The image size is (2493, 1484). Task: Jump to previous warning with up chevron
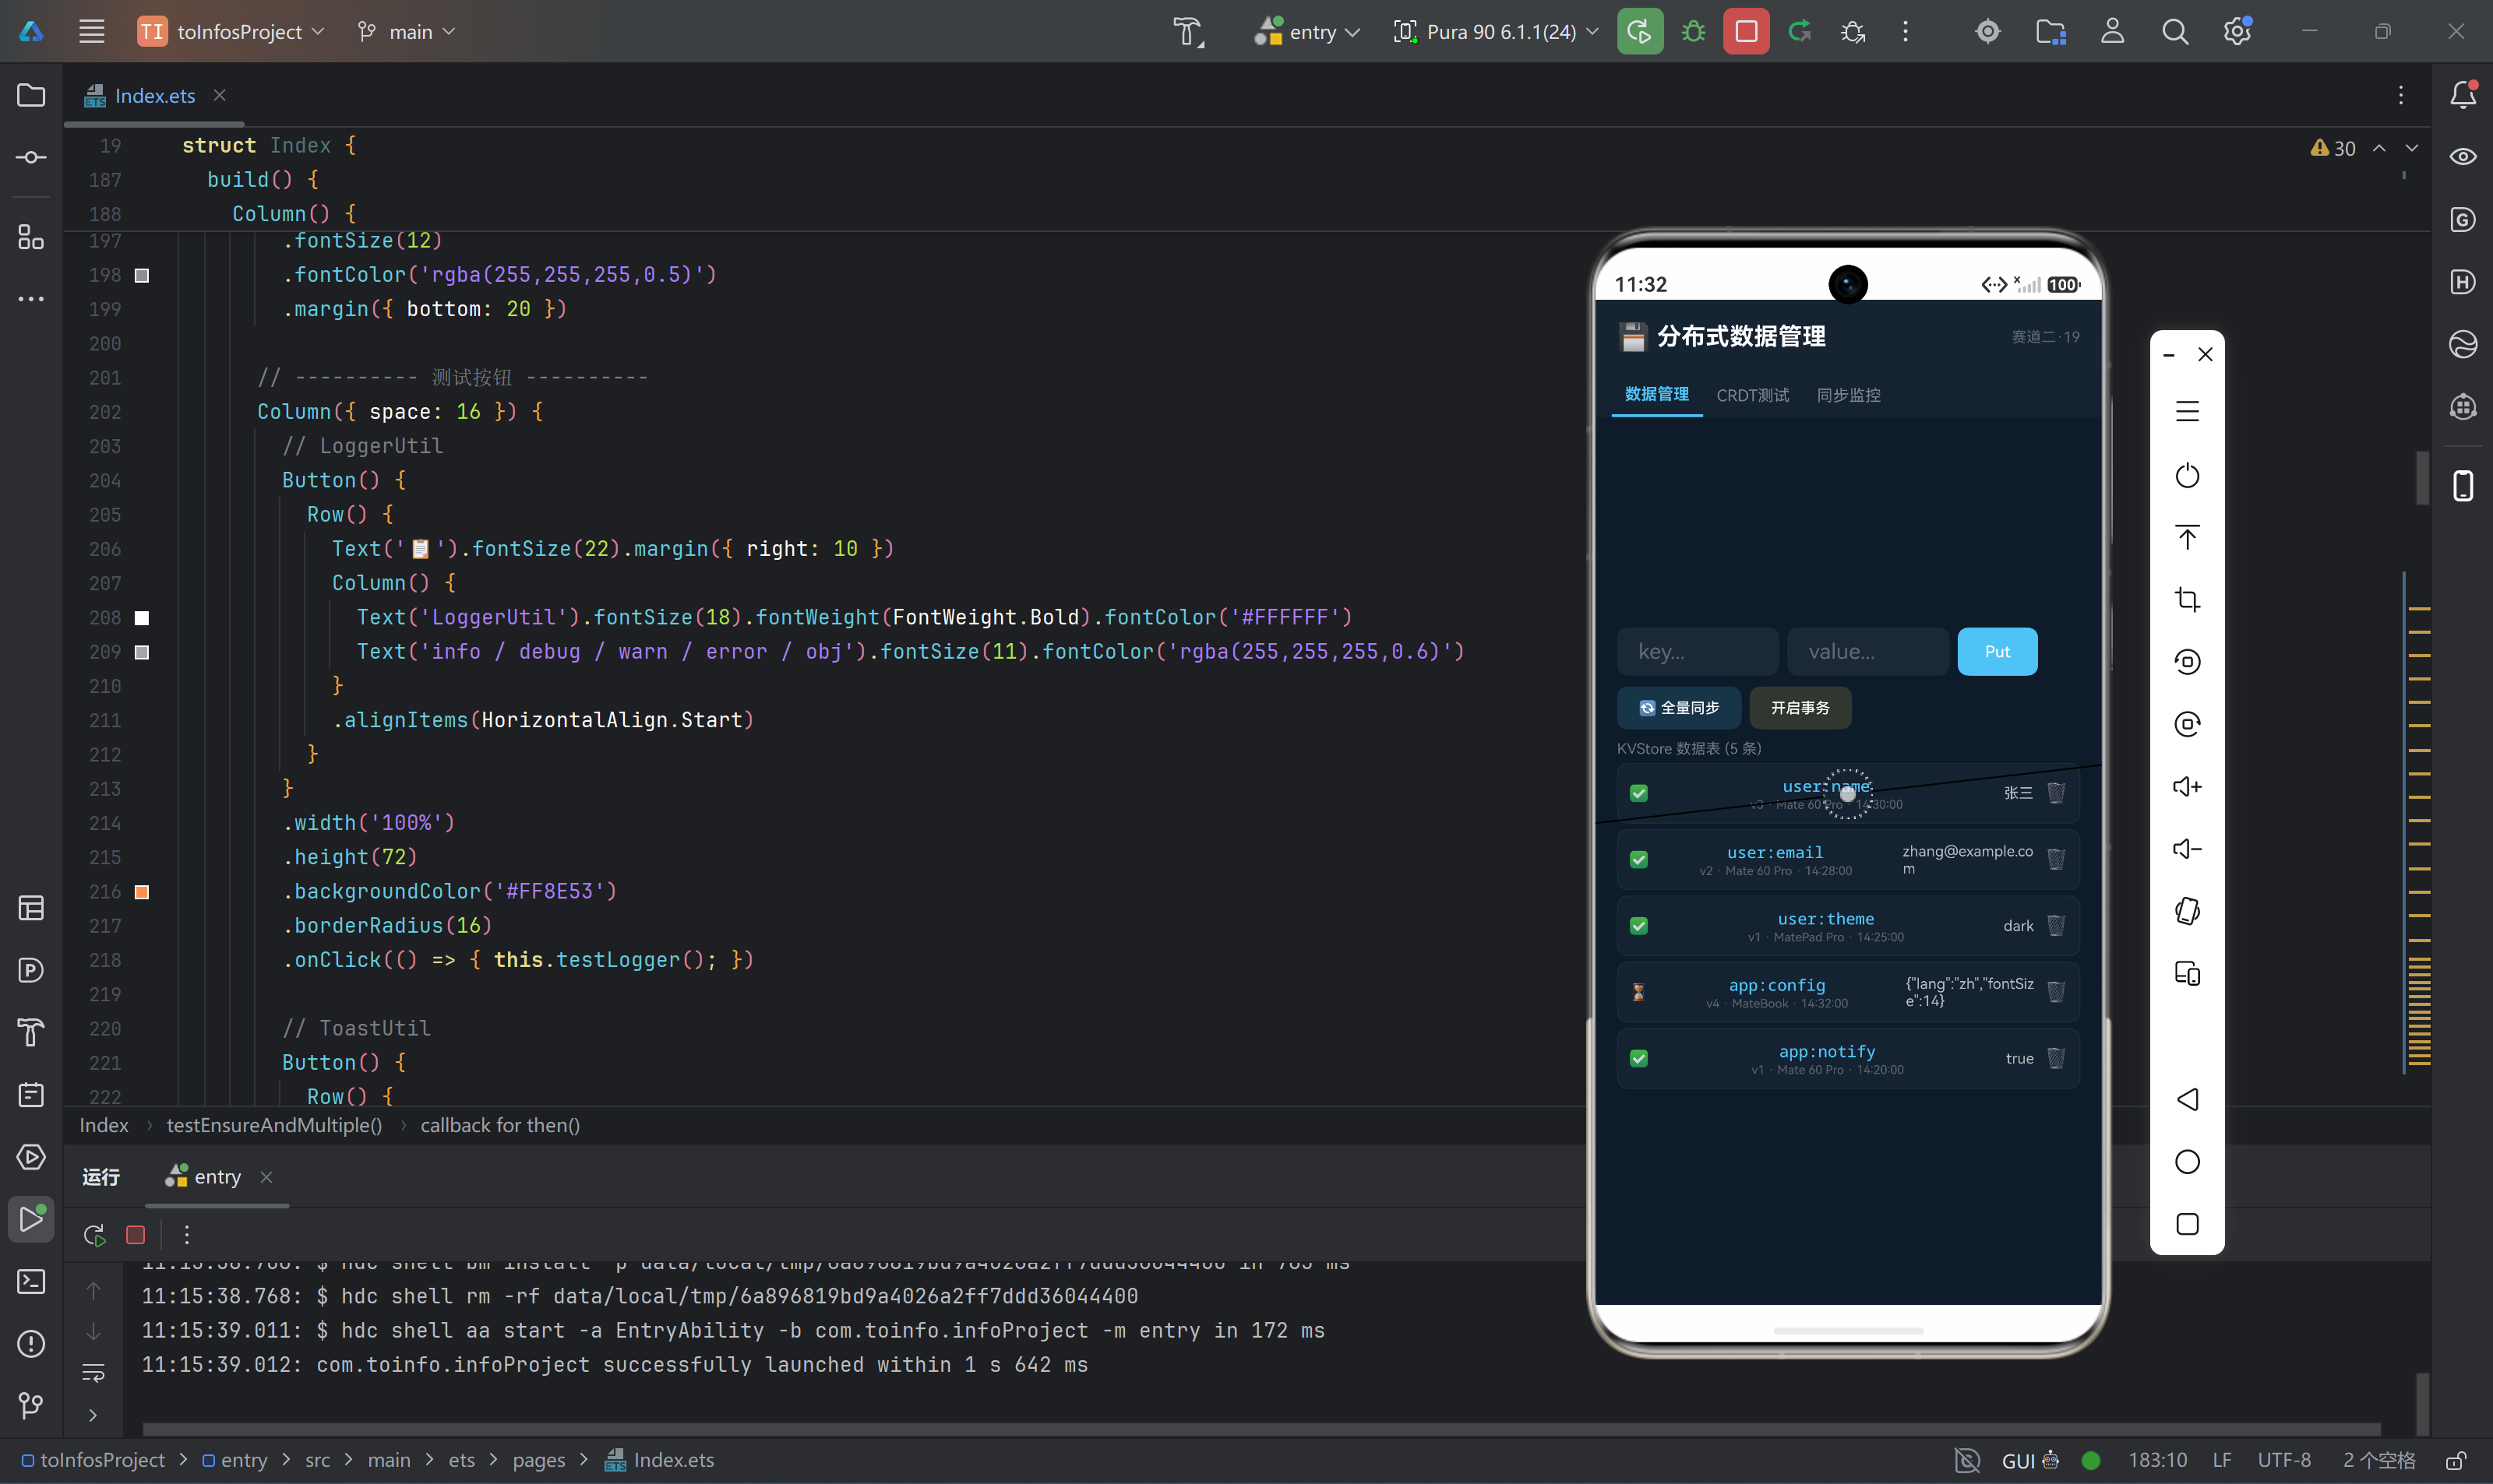(x=2379, y=148)
